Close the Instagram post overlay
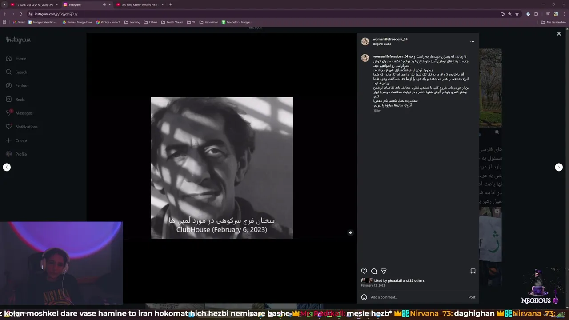Viewport: 569px width, 320px height. tap(559, 34)
